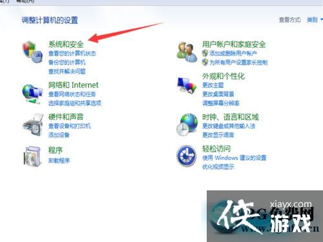The height and width of the screenshot is (242, 323).
Task: Click 更改桌面背景 link
Action: pyautogui.click(x=218, y=94)
